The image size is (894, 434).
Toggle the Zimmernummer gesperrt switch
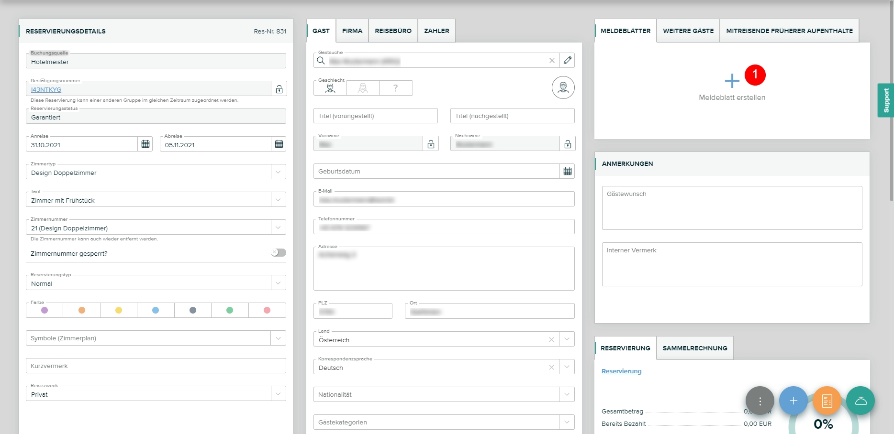pos(278,253)
